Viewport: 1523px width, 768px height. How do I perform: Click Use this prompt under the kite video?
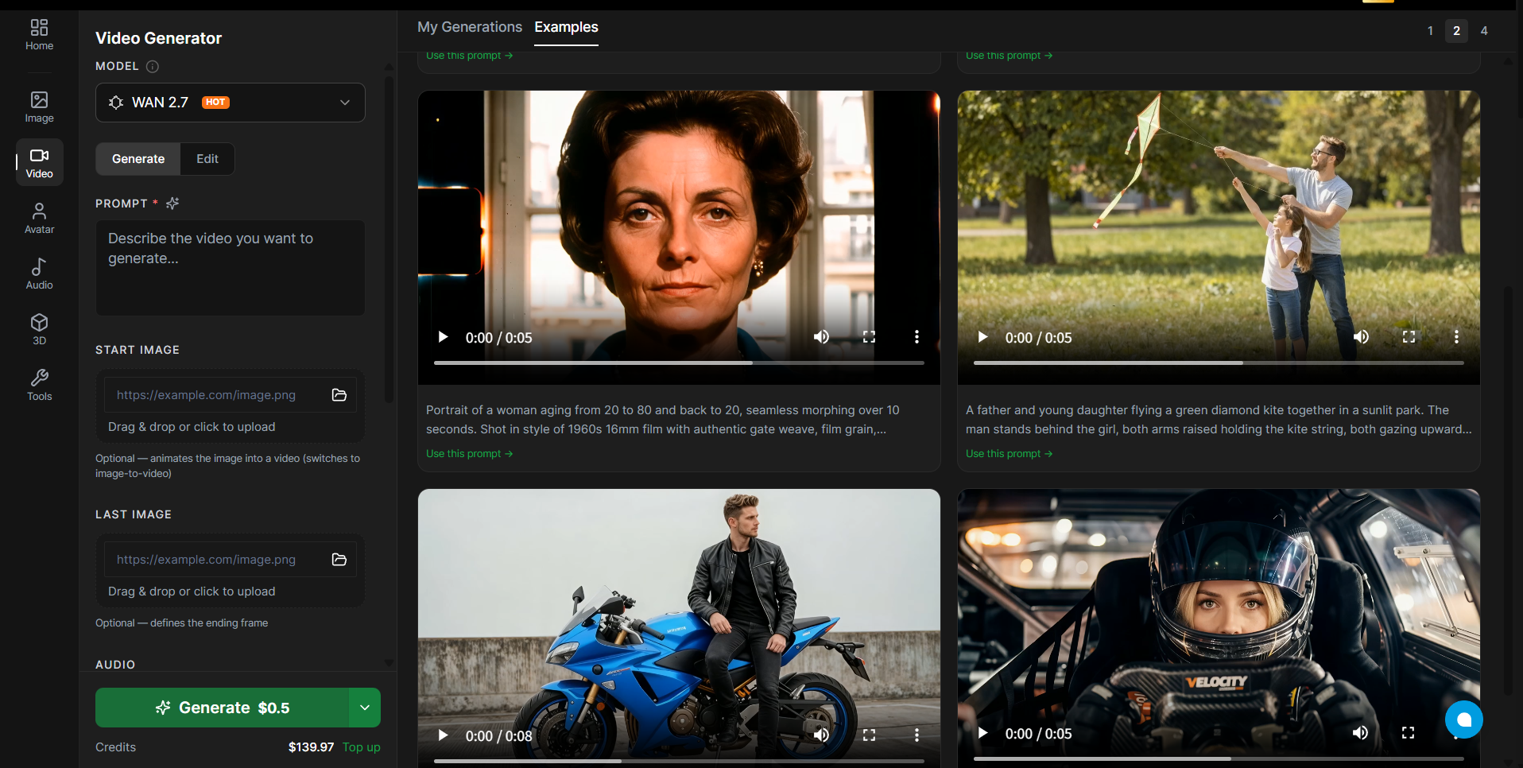[x=1008, y=453]
